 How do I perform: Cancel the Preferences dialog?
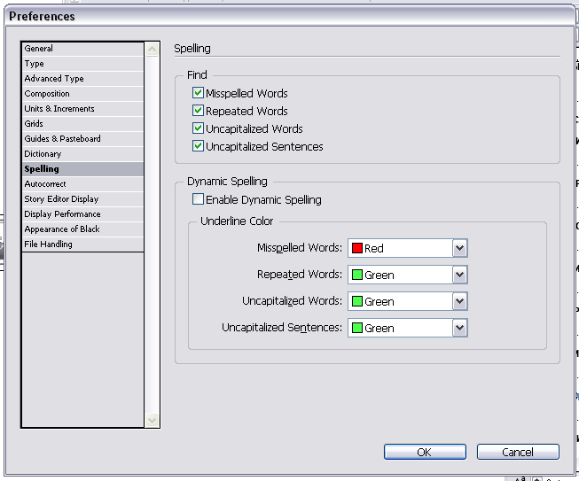[518, 452]
